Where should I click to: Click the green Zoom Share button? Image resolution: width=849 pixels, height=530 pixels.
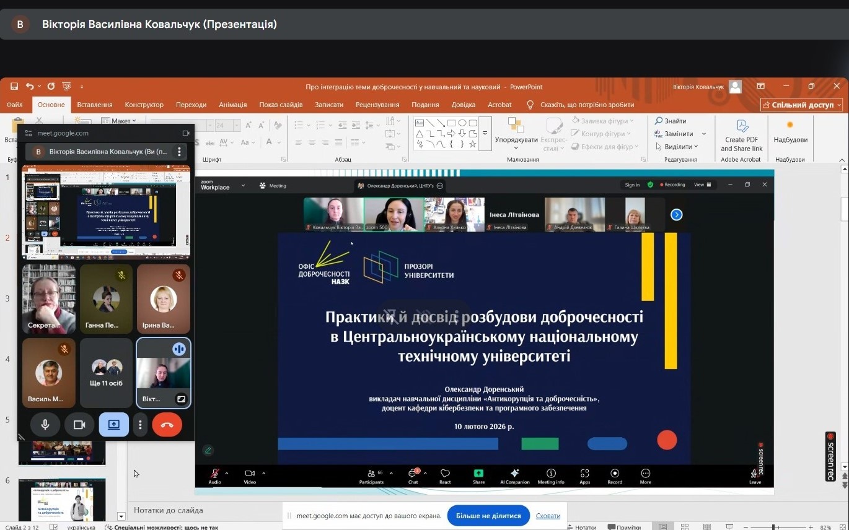click(478, 476)
